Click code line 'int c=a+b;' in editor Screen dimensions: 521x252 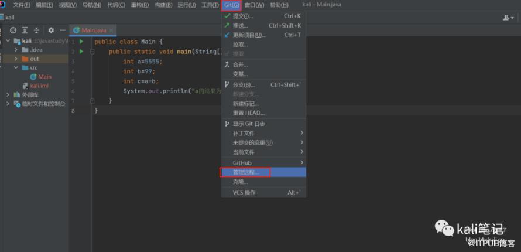[x=141, y=81]
